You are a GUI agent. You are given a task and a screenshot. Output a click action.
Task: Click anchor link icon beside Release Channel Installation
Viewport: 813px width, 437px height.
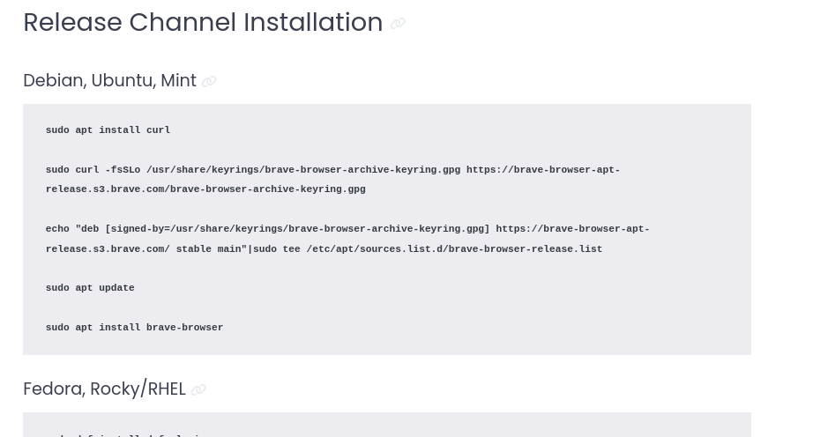click(398, 24)
